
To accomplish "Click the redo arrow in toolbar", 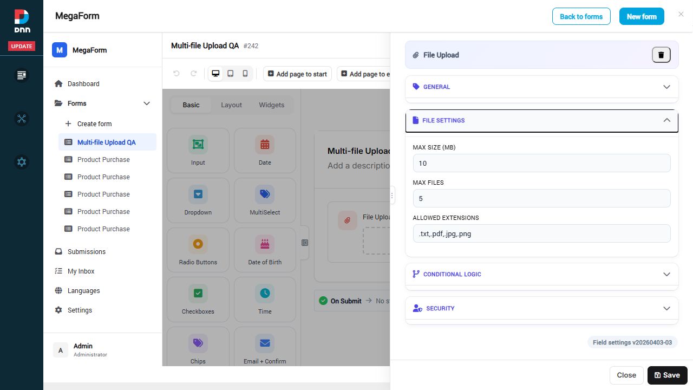I will [193, 74].
